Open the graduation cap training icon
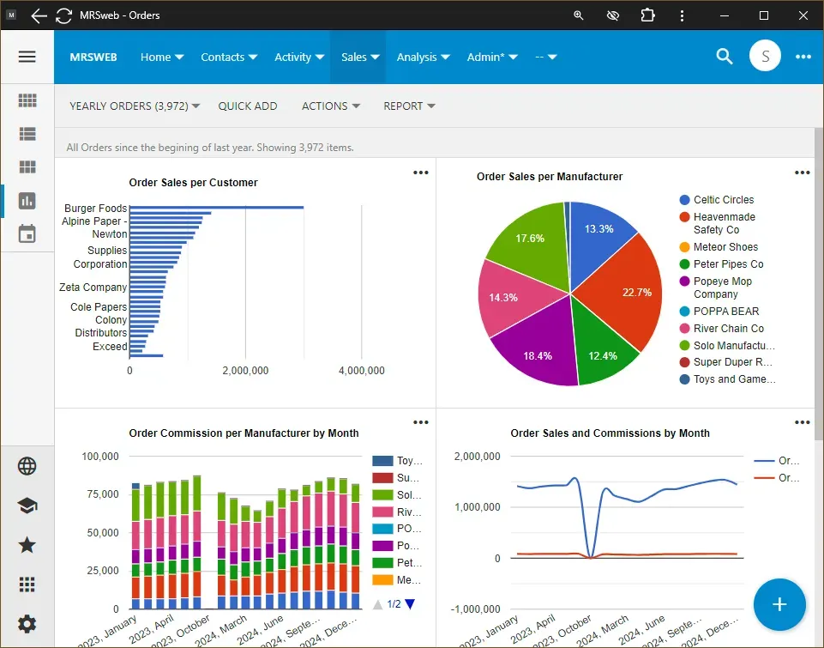Viewport: 824px width, 648px height. [27, 506]
